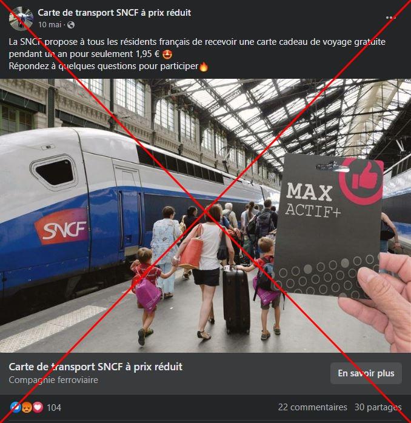The width and height of the screenshot is (411, 423).
Task: Click the page profile picture avatar
Action: (21, 19)
